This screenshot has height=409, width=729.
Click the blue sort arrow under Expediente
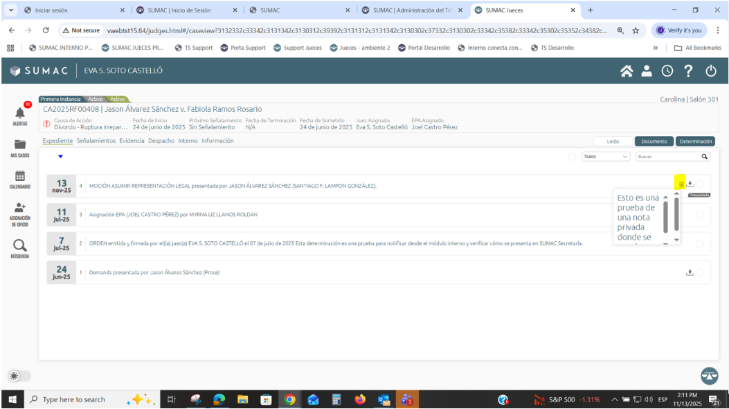coord(60,157)
